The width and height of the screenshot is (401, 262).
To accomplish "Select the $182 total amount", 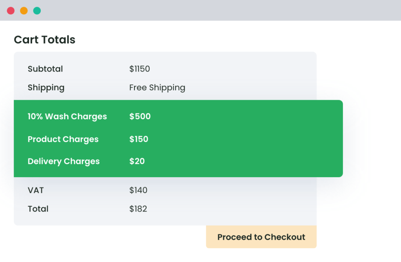I will pos(138,209).
